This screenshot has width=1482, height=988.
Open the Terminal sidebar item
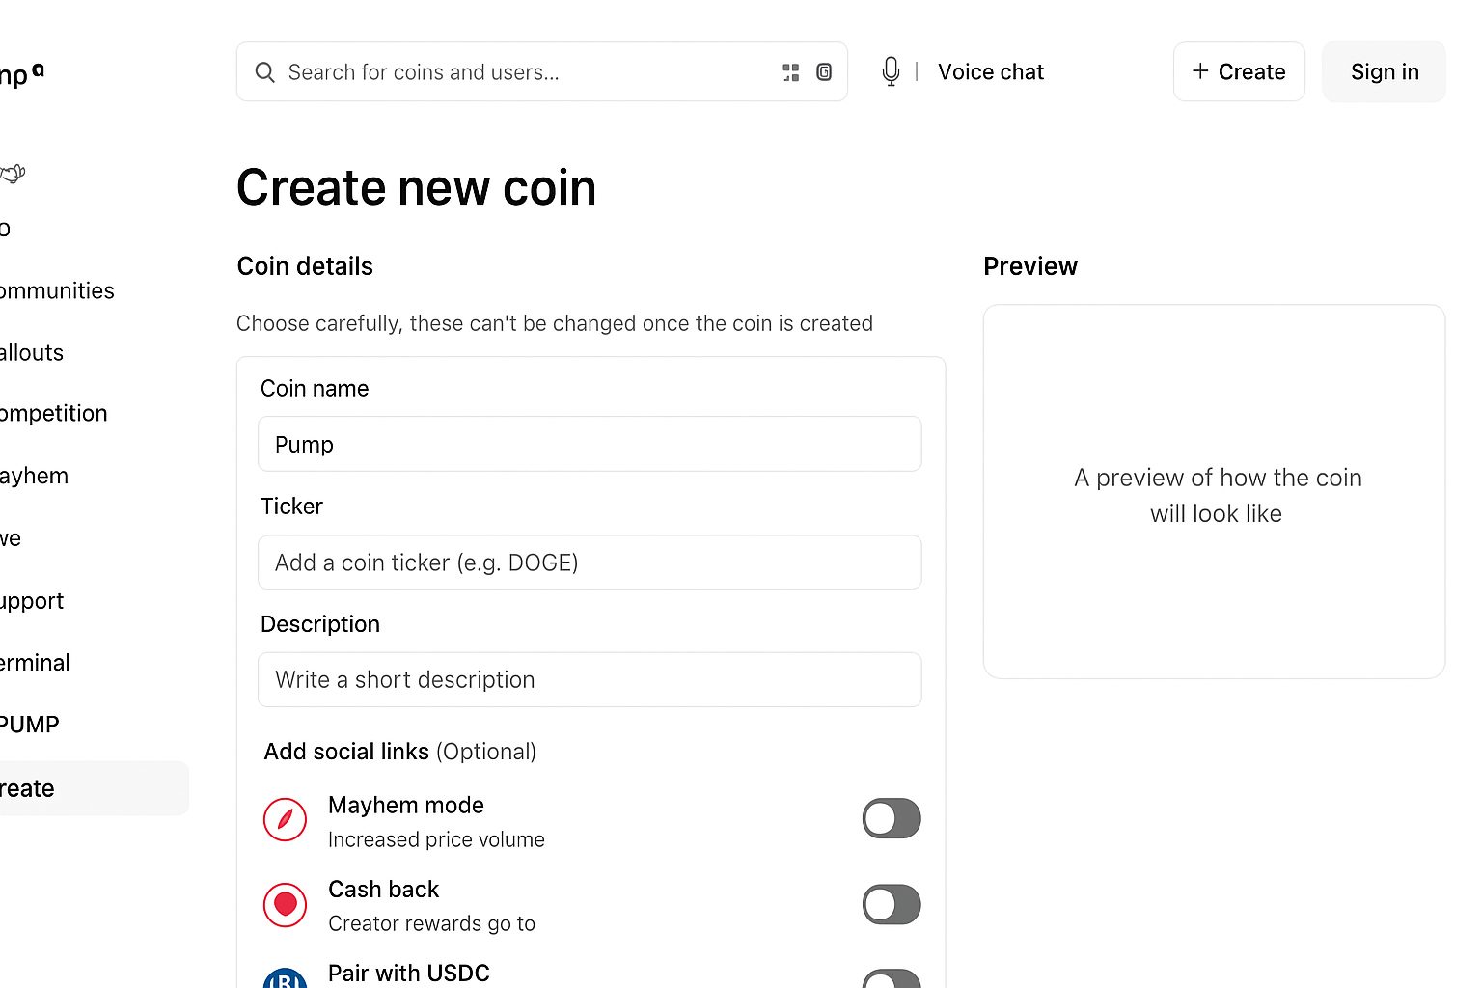click(x=36, y=663)
